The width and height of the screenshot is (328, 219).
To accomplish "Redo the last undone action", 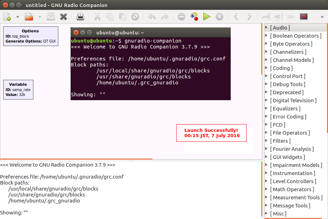I will point(165,17).
